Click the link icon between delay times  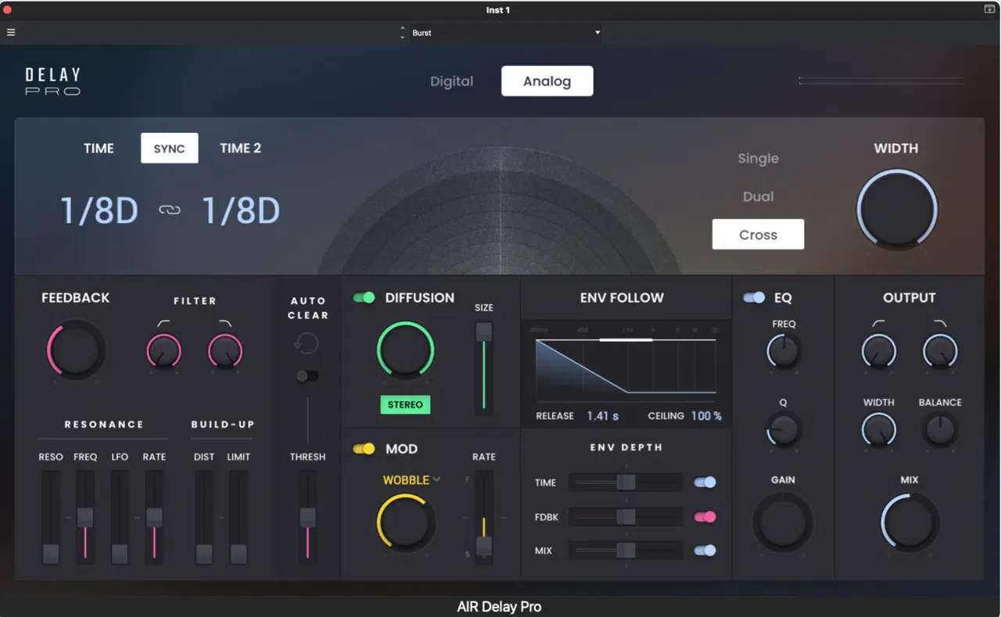(170, 210)
